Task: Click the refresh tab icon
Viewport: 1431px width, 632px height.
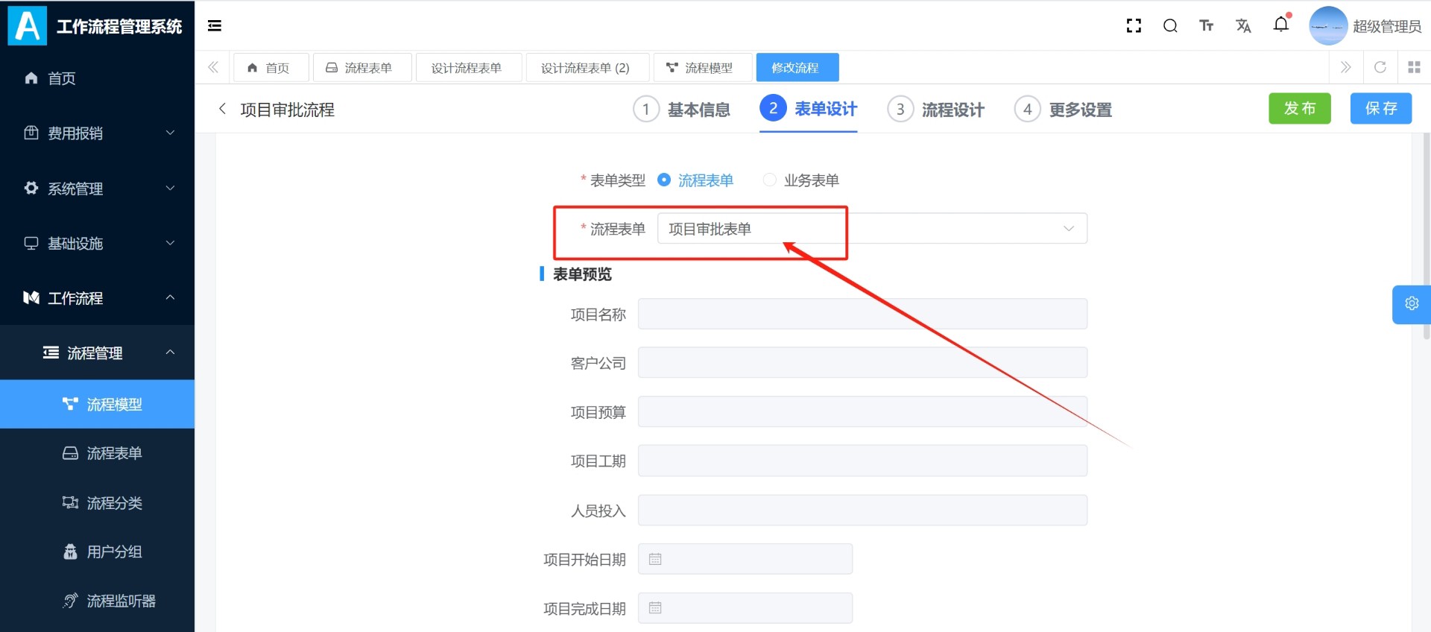Action: click(1380, 67)
